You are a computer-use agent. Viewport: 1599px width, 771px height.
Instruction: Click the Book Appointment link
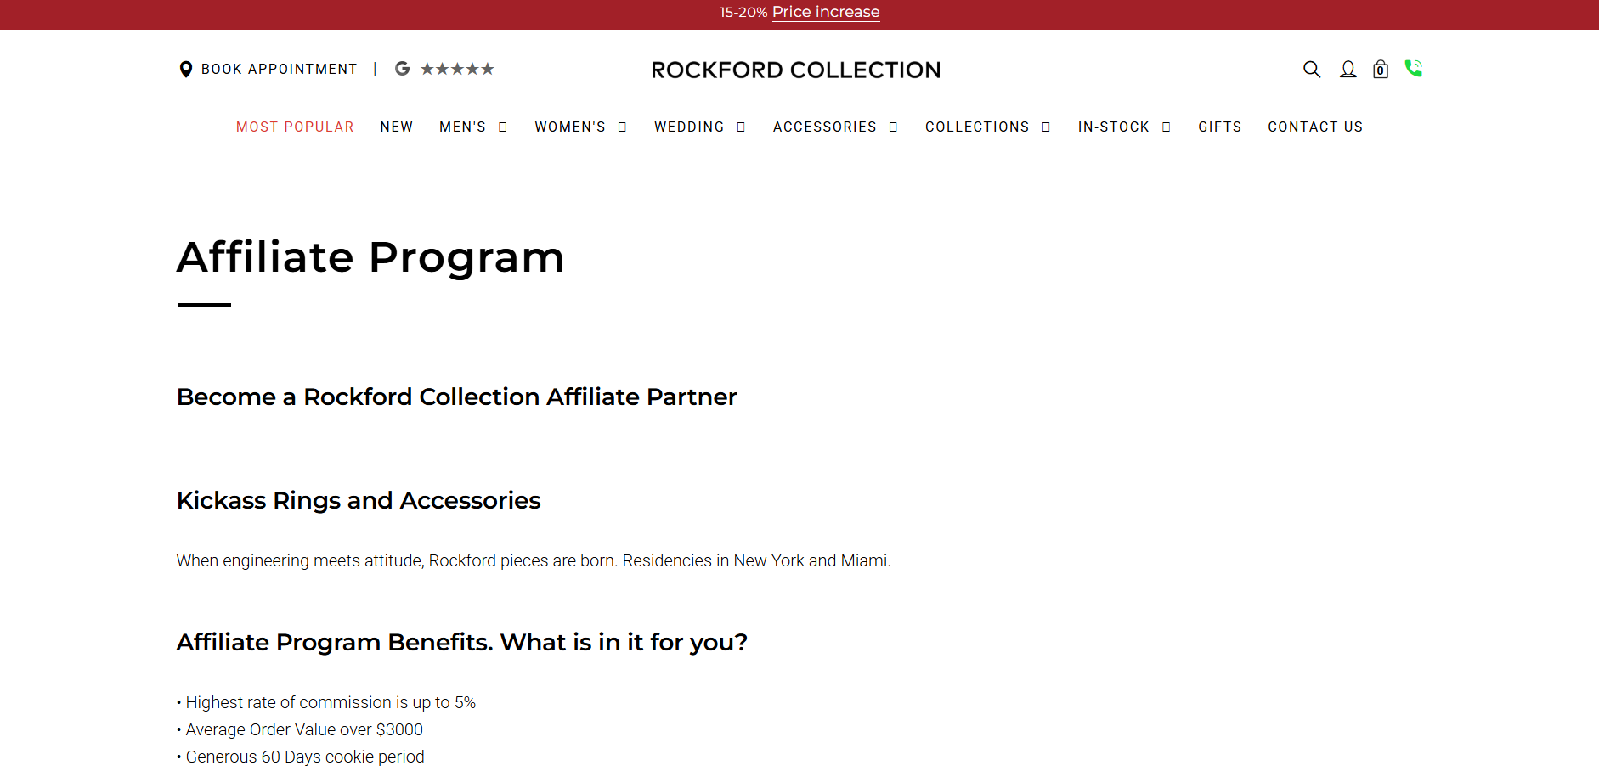click(280, 70)
